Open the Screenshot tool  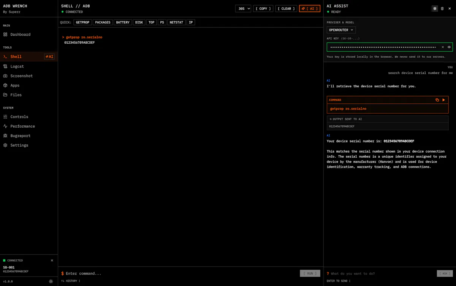(29, 76)
